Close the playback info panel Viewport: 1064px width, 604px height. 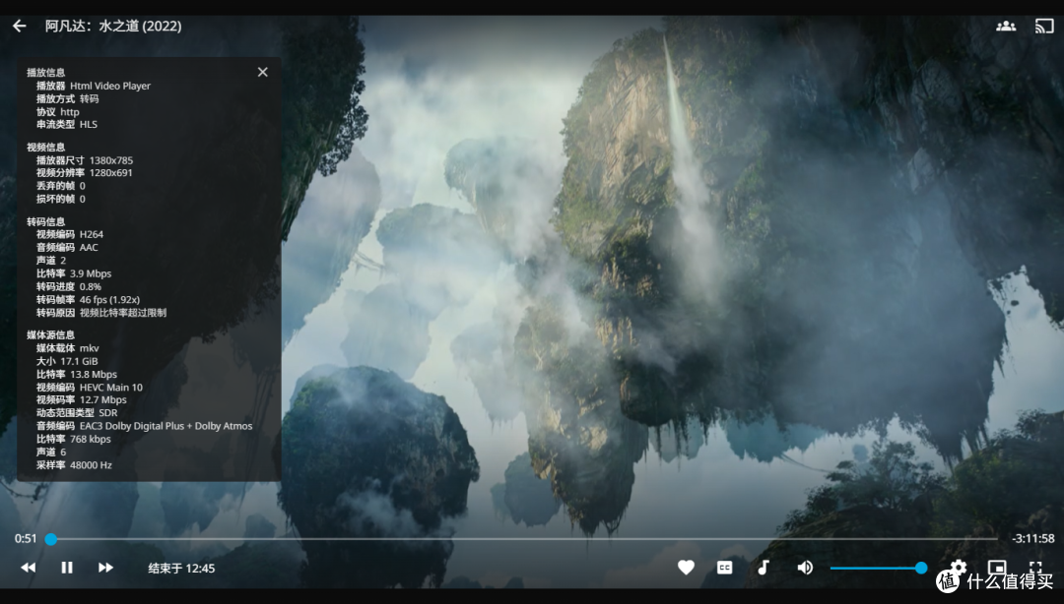click(263, 72)
